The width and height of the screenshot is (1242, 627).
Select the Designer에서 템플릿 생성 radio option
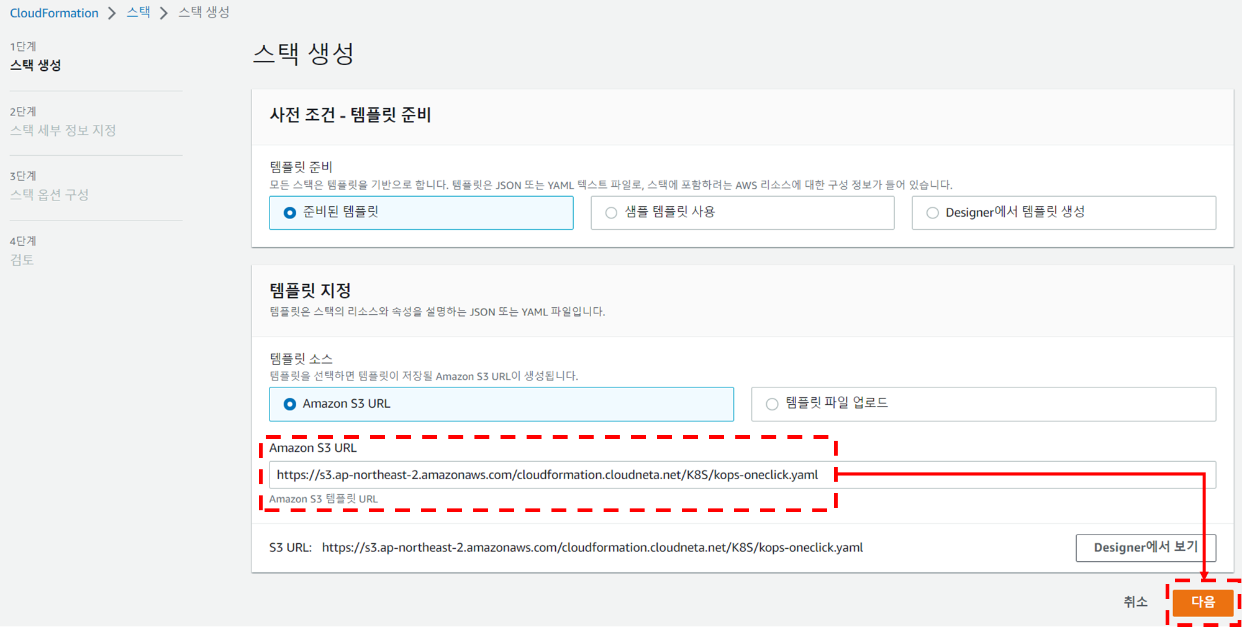933,213
